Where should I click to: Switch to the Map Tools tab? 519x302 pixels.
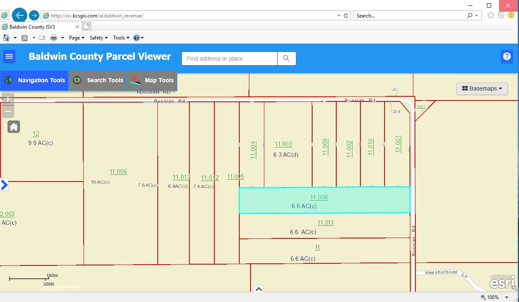(x=152, y=81)
